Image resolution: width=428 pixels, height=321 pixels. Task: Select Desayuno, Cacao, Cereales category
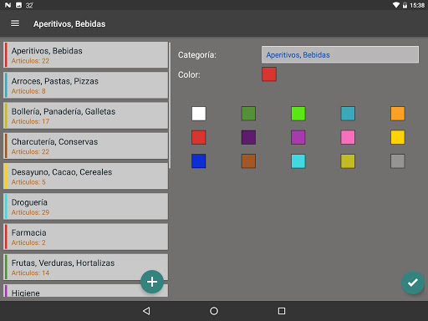pyautogui.click(x=86, y=176)
